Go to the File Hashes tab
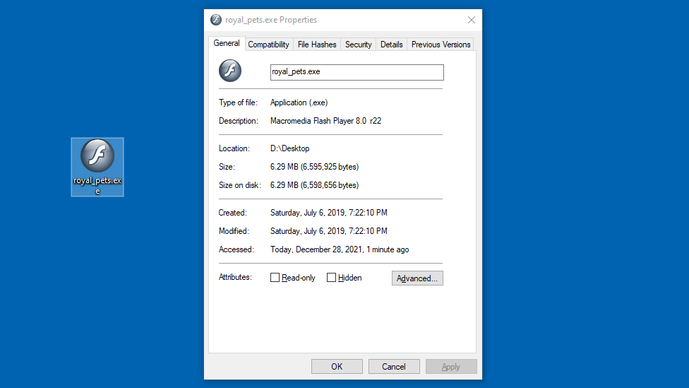689x388 pixels. tap(317, 45)
